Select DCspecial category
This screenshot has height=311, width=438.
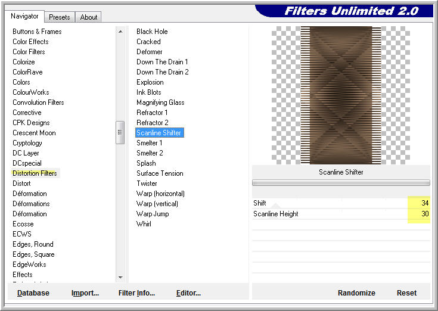[x=27, y=163]
